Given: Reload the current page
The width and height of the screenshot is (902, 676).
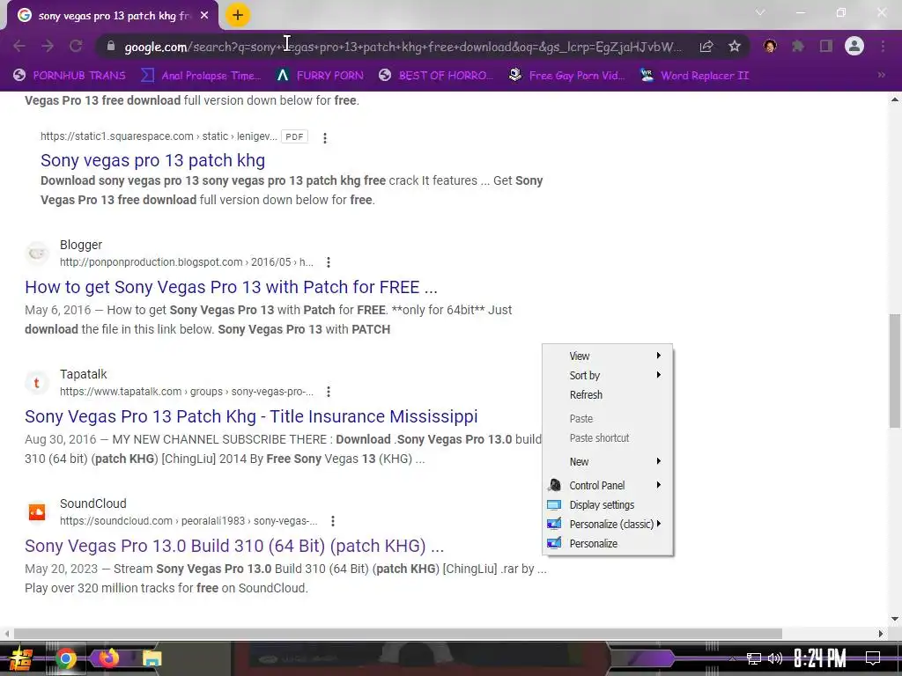Looking at the screenshot, I should point(76,46).
